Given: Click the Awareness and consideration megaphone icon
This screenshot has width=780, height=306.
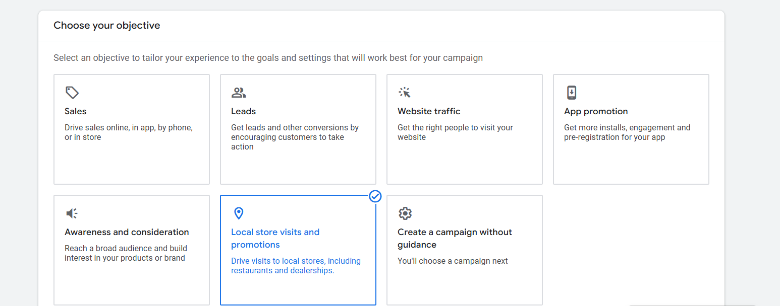Looking at the screenshot, I should 72,213.
